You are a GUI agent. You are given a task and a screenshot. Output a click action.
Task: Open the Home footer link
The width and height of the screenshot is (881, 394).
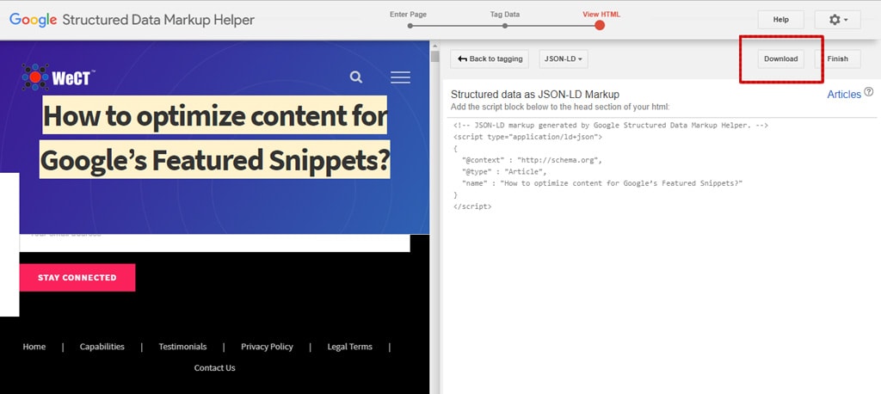click(x=34, y=347)
